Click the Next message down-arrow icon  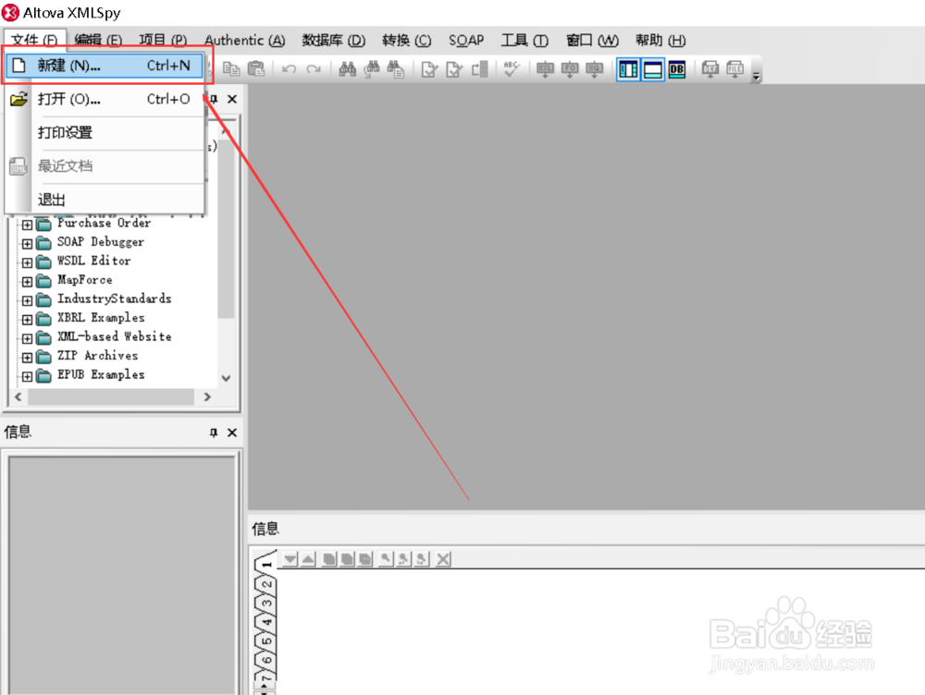(290, 559)
